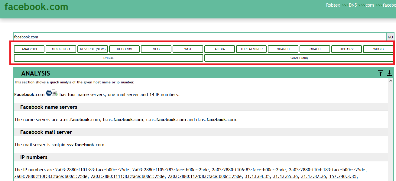
Task: Open the GRAPH button
Action: (315, 49)
